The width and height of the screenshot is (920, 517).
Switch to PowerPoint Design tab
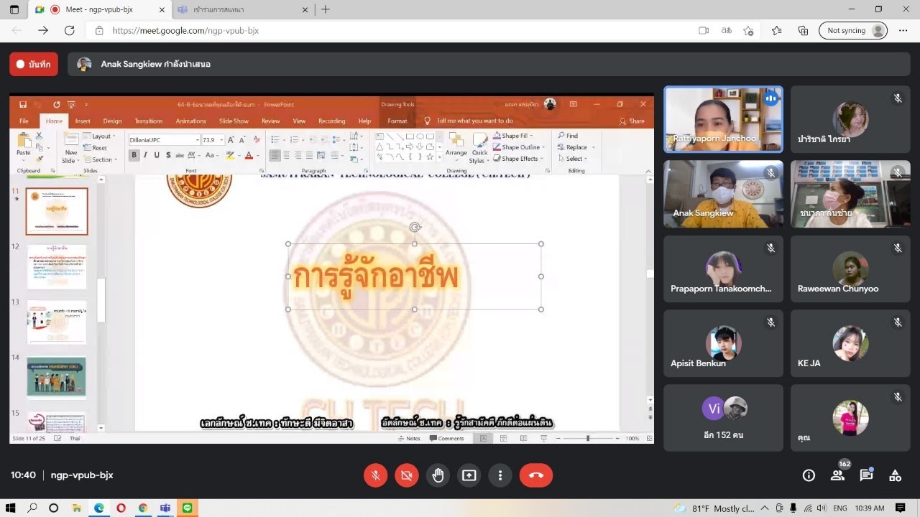(x=112, y=121)
